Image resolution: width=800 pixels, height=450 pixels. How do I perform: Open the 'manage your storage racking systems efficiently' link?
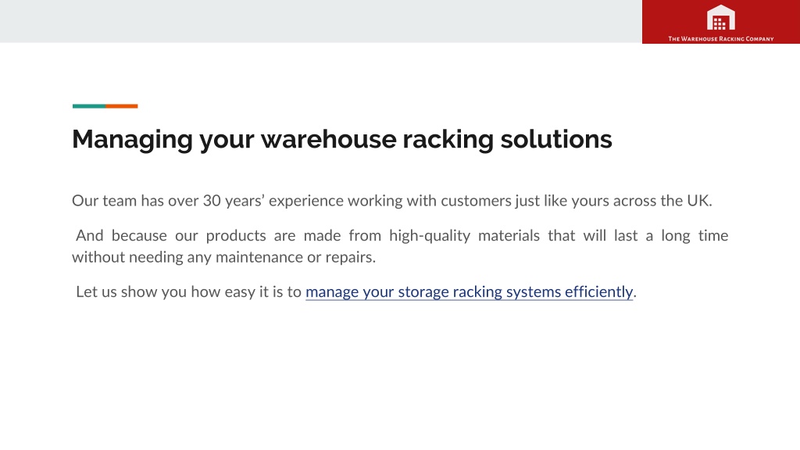coord(469,292)
